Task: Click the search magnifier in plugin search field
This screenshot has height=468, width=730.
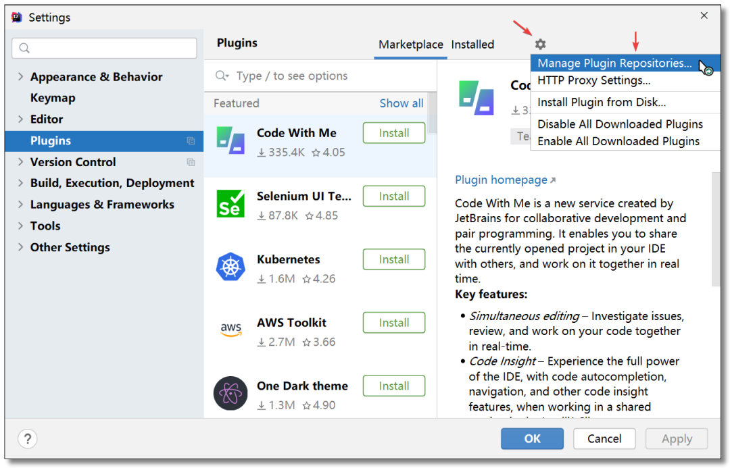Action: (222, 76)
